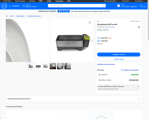The image size is (149, 119).
Task: Click Inicia Sesión o regístrate
Action: pos(129,7)
